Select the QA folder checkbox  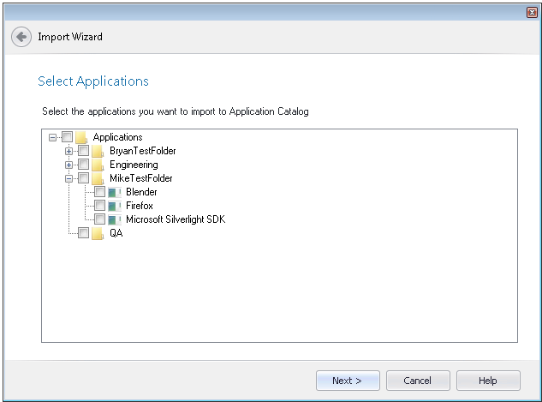tap(83, 233)
